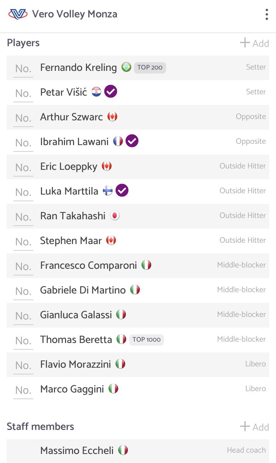The width and height of the screenshot is (276, 463).
Task: Open Gianluca Galassi's player profile
Action: 138,315
